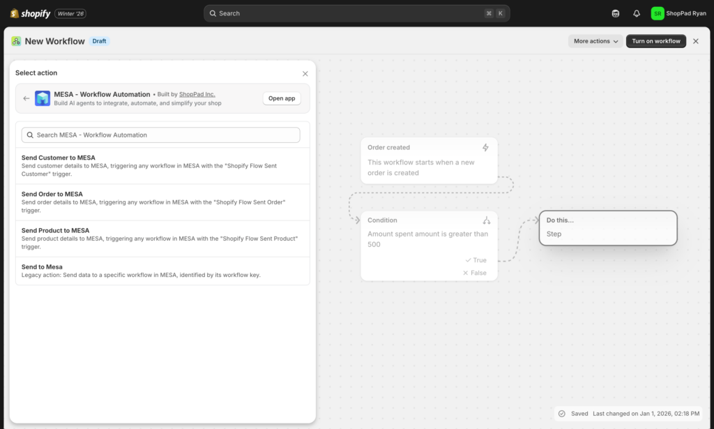
Task: Expand the More actions dropdown
Action: [x=595, y=41]
